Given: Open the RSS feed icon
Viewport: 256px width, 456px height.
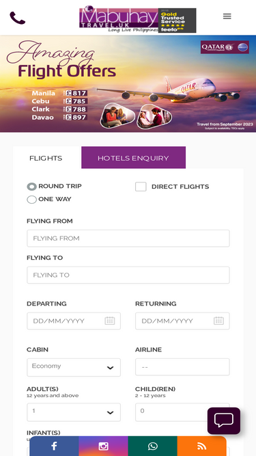Looking at the screenshot, I should (x=201, y=446).
